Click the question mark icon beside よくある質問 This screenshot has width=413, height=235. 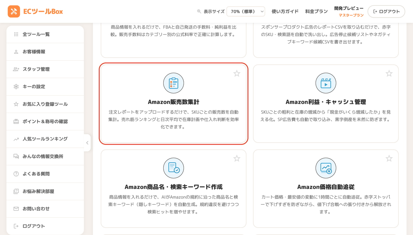tap(16, 174)
